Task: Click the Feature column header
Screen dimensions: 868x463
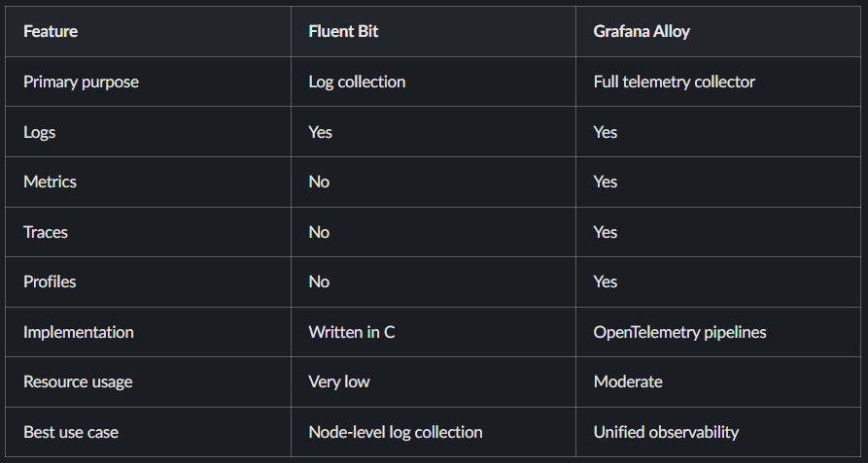Action: click(51, 31)
